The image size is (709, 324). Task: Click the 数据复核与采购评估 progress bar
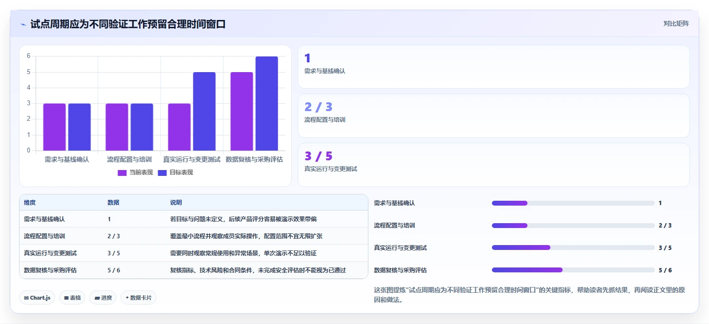(573, 270)
